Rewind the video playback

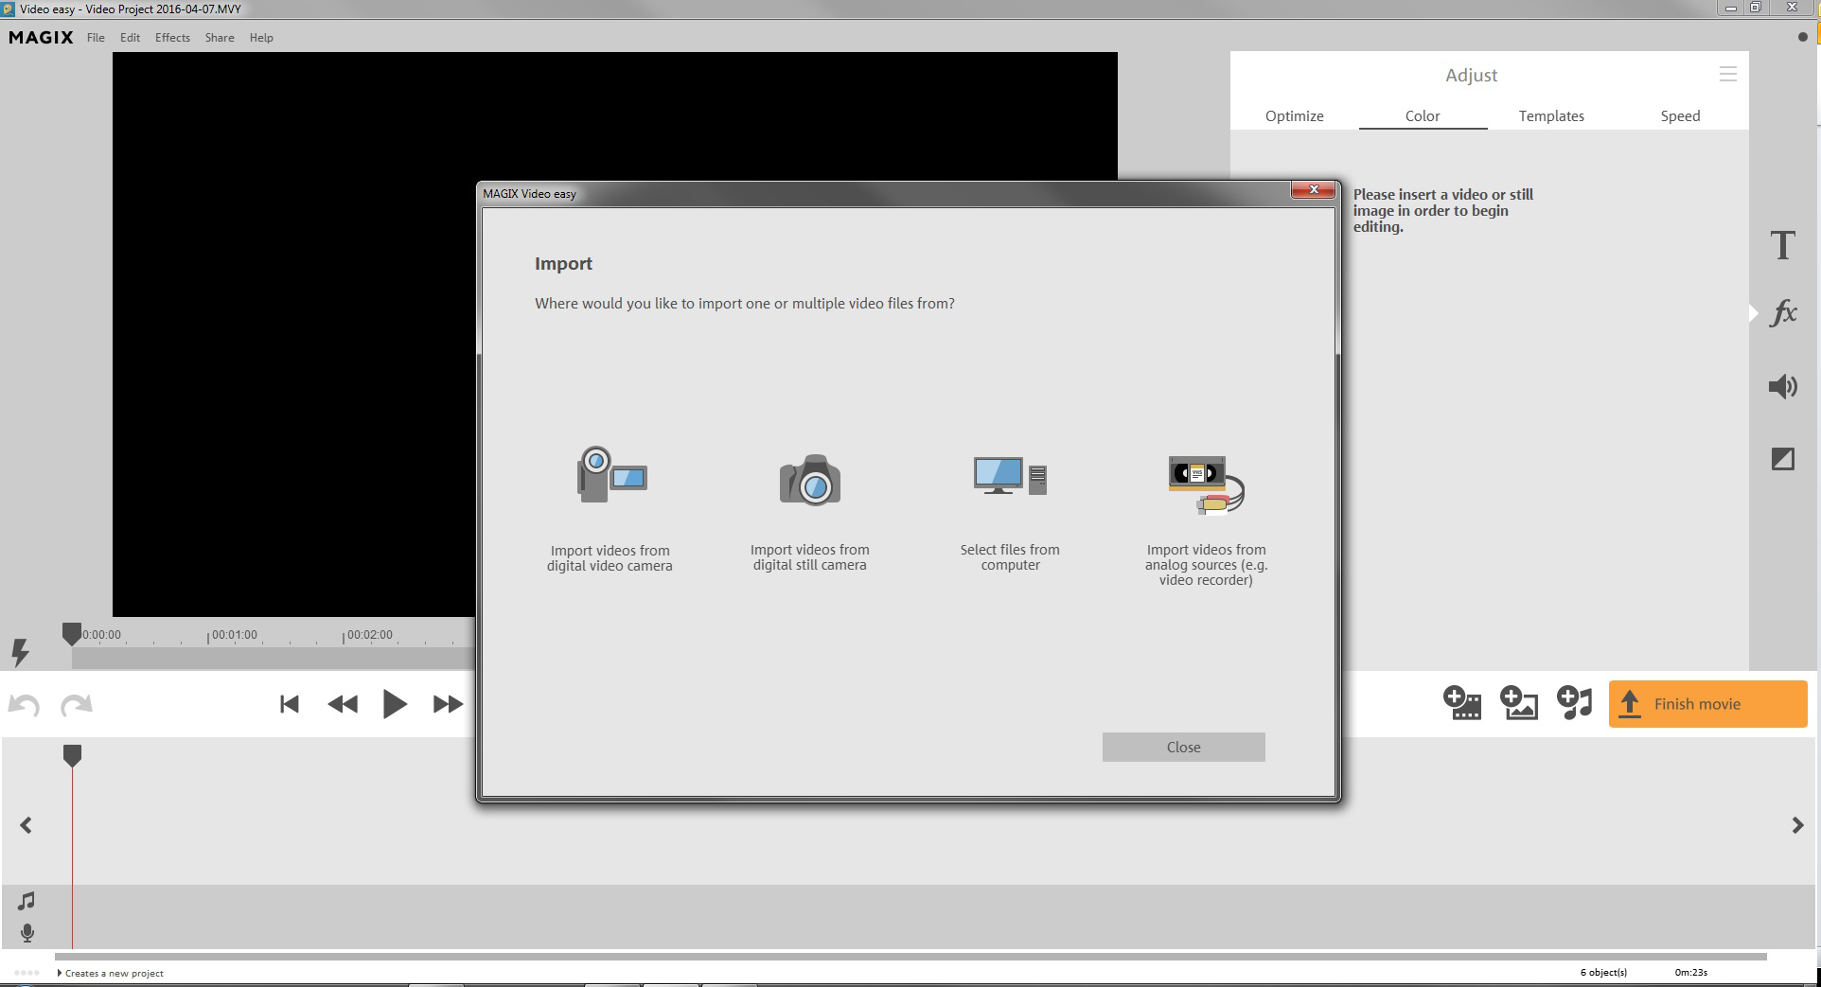pos(343,704)
